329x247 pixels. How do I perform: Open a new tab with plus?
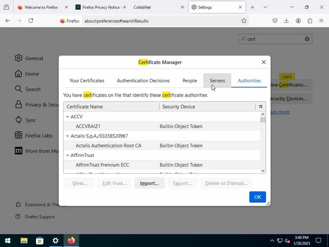(253, 7)
